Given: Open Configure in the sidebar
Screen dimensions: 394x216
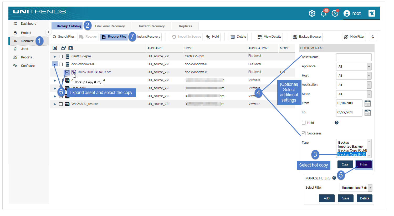Looking at the screenshot, I should pyautogui.click(x=28, y=66).
